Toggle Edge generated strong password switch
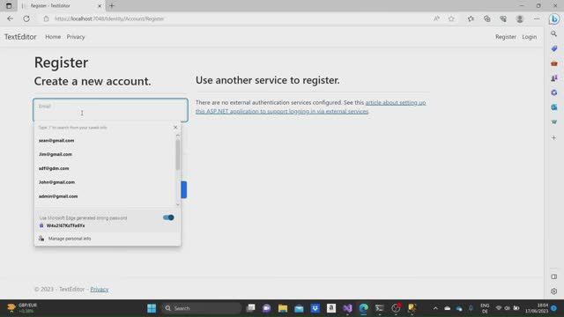Image resolution: width=564 pixels, height=317 pixels. pos(168,217)
